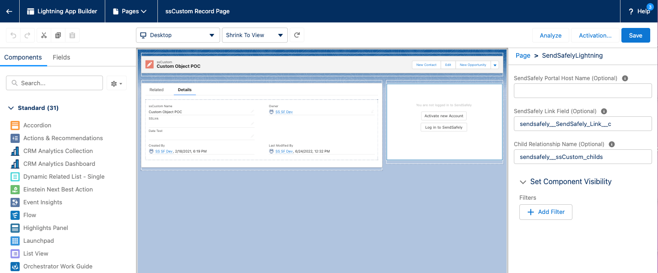Click the components Search field
Screen dimensions: 658x273
[54, 83]
